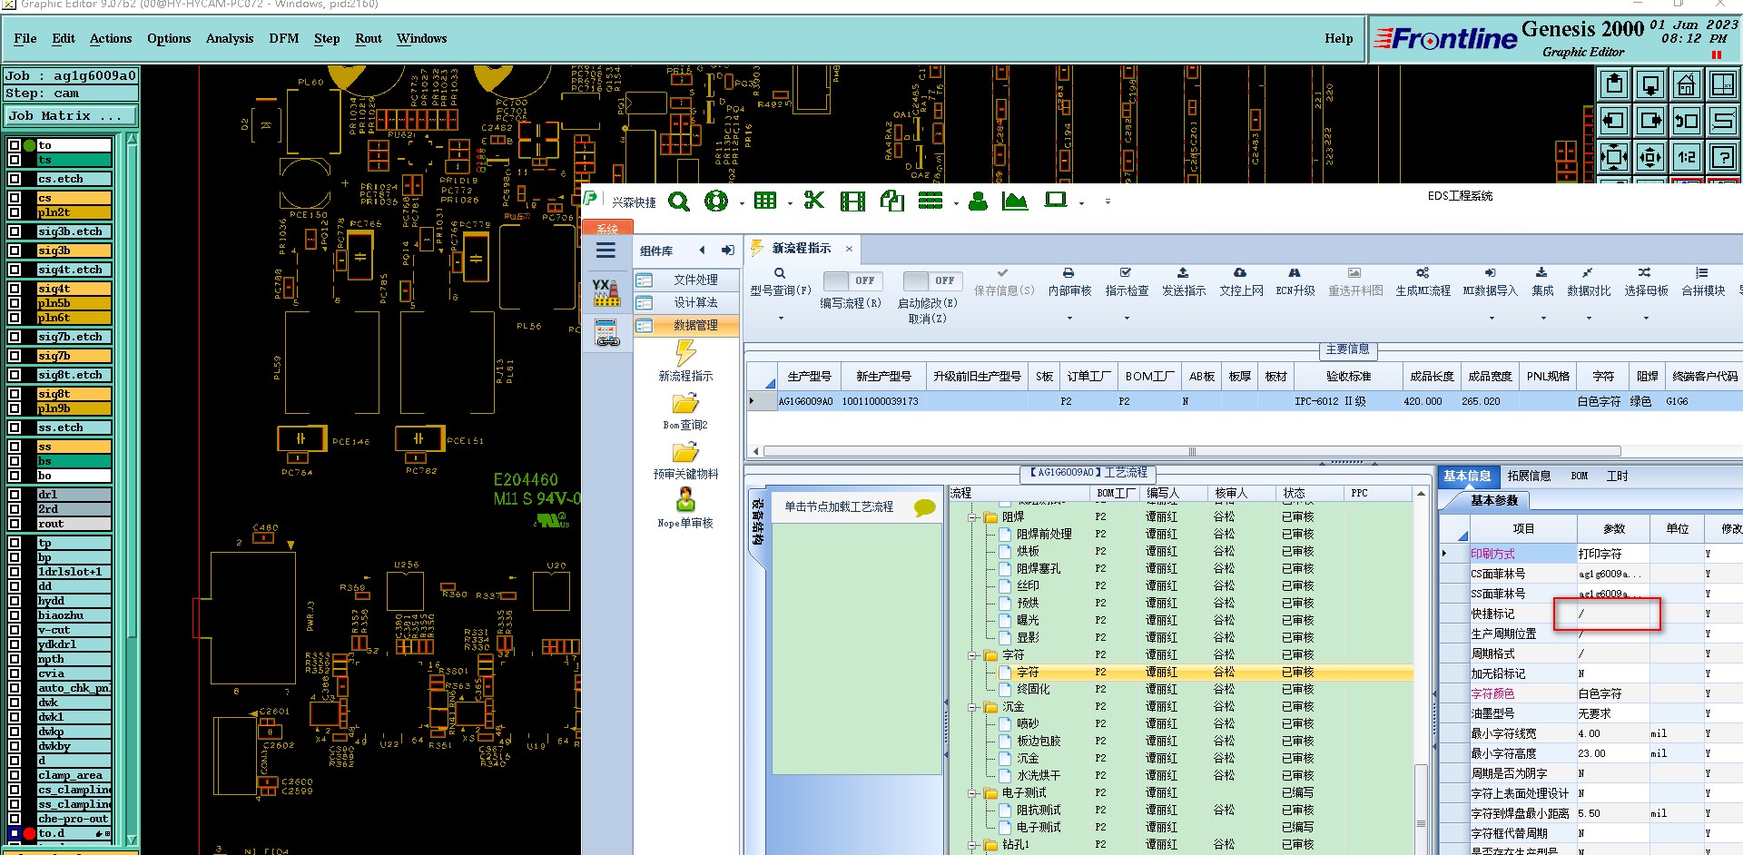This screenshot has width=1743, height=855.
Task: Click 新流程指示 lightning icon in sidebar
Action: click(x=685, y=353)
